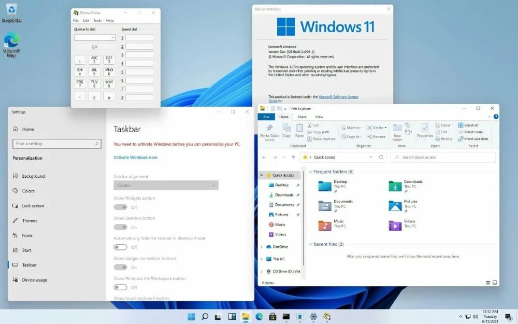Select the Downloads folder in Frequent folders

pos(406,187)
